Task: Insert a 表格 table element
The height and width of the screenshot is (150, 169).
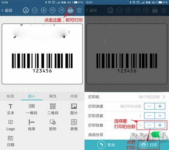Action: coord(74,125)
